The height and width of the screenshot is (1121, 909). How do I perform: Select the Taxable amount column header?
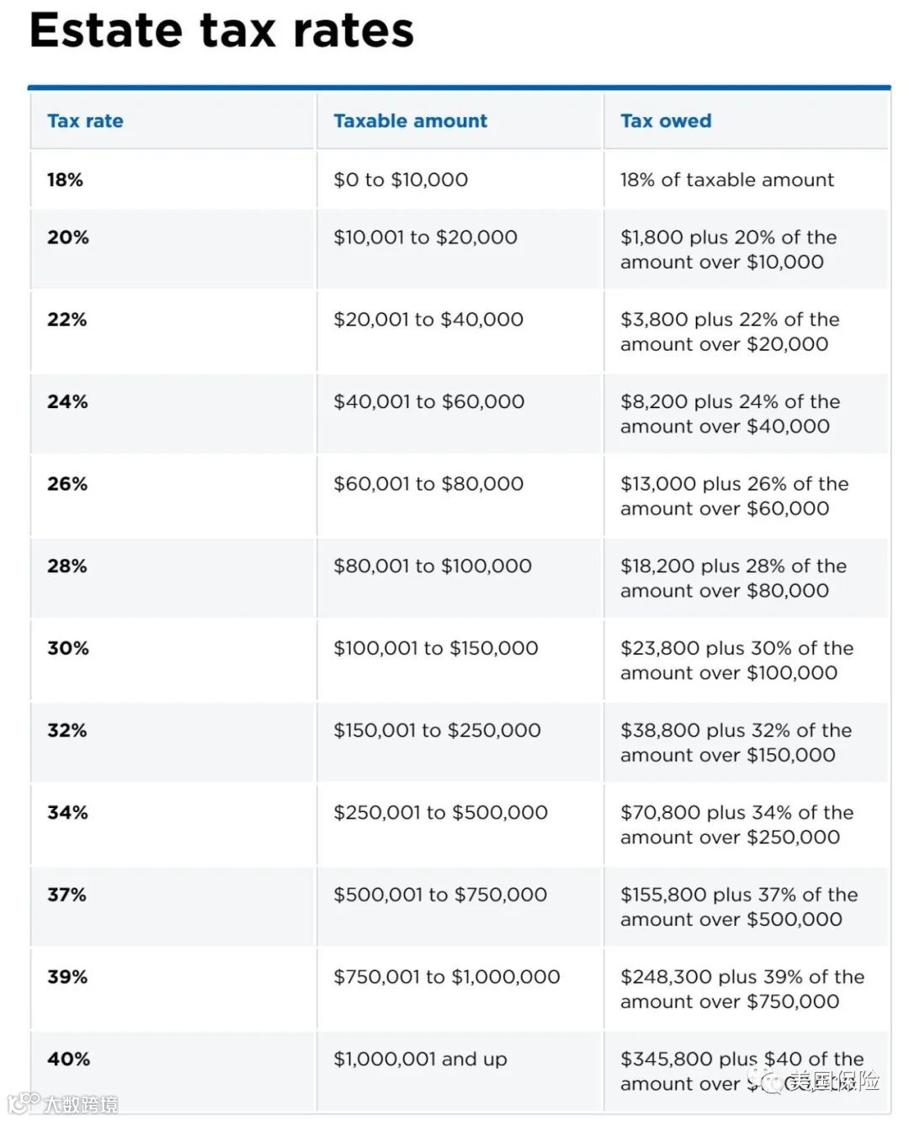(x=410, y=121)
